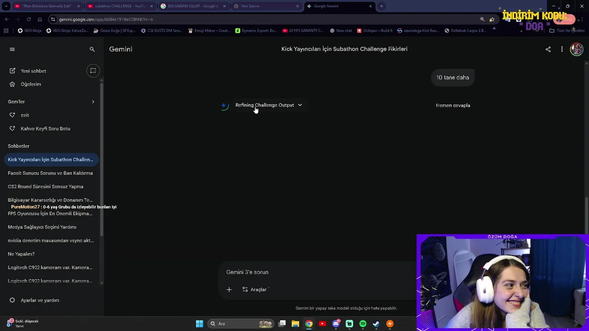Open CS2 DUST2 DM Serv bookmark

(x=161, y=30)
